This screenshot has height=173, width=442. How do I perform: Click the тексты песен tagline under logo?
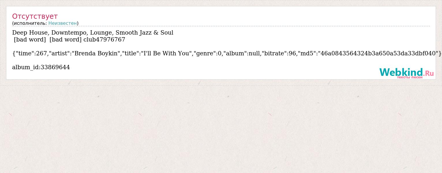click(410, 77)
